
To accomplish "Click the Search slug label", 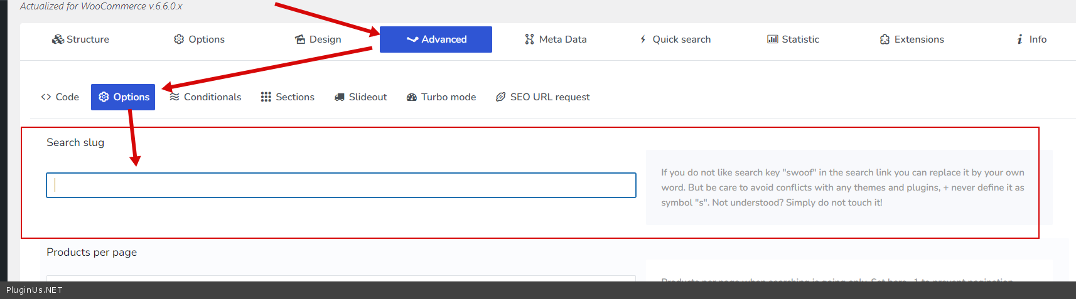I will click(75, 142).
